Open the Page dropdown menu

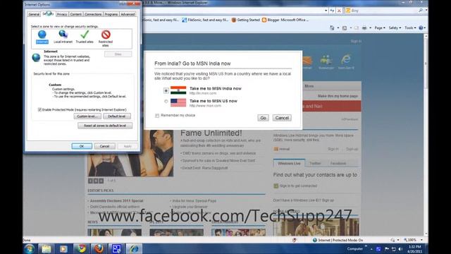pos(380,28)
